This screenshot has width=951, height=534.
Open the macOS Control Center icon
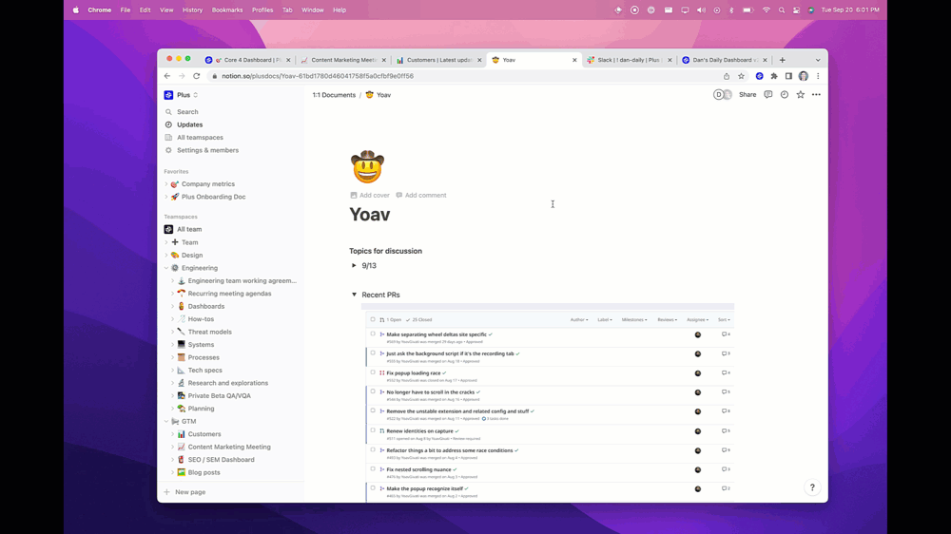(x=796, y=10)
